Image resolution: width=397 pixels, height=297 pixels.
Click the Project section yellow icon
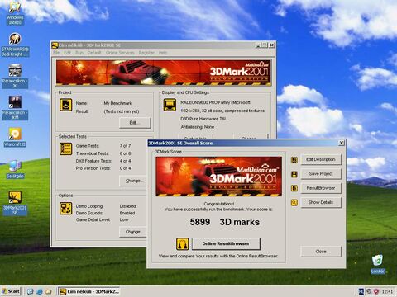pyautogui.click(x=66, y=105)
